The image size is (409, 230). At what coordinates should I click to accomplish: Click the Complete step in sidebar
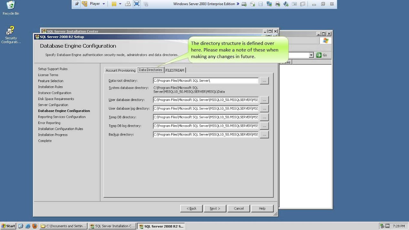tap(45, 141)
